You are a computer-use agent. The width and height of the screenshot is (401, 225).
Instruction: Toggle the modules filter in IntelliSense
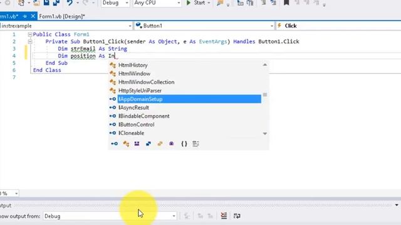(137, 144)
